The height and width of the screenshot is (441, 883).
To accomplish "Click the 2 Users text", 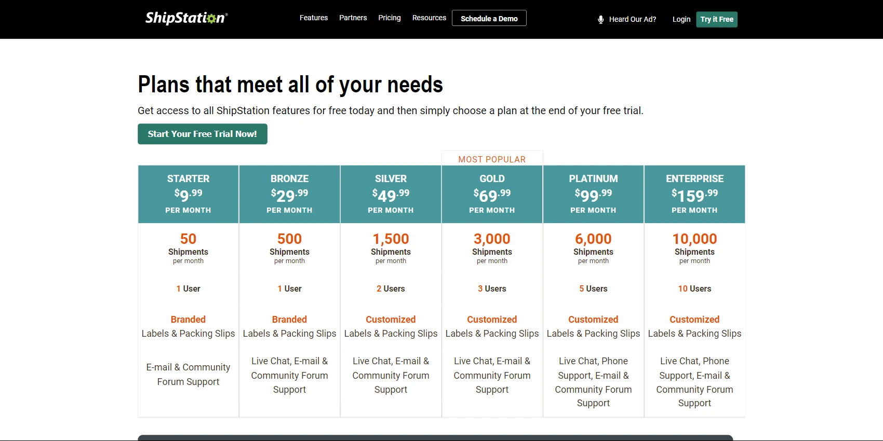I will (391, 288).
